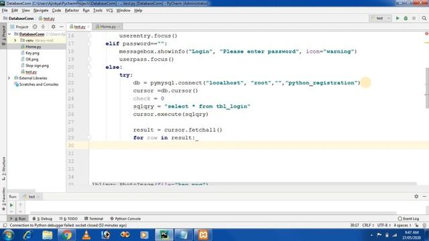The height and width of the screenshot is (241, 429).
Task: Open the Edit menu
Action: point(15,11)
